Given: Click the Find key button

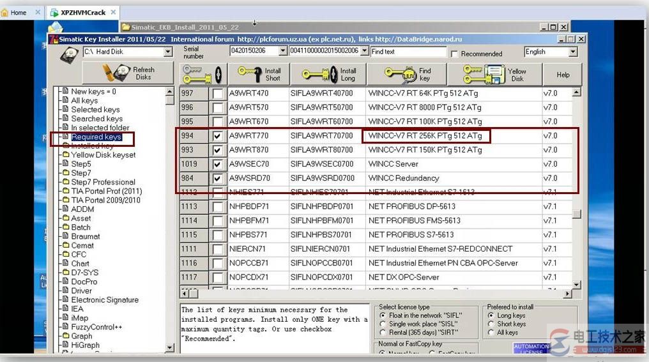Looking at the screenshot, I should 408,75.
